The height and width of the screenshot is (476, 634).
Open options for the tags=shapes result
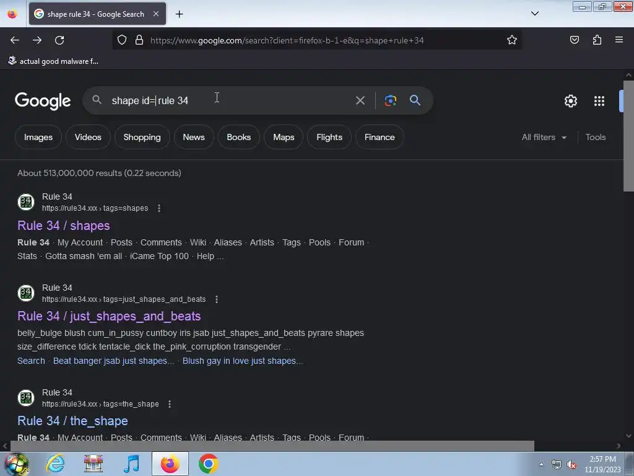point(159,208)
